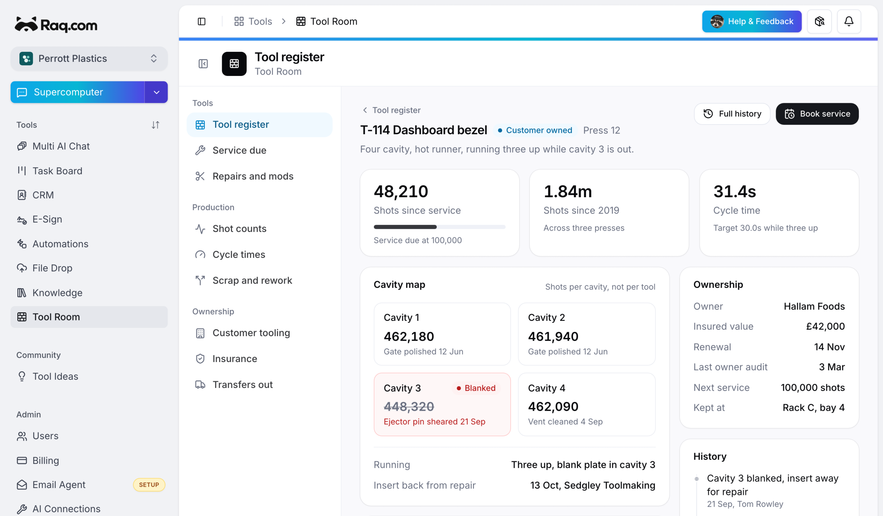The height and width of the screenshot is (516, 883).
Task: Open Customer tooling section
Action: [259, 333]
